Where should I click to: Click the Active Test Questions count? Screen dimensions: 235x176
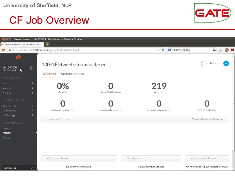tap(111, 86)
